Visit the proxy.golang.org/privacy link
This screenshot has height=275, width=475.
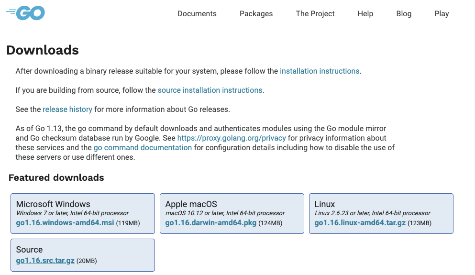click(x=232, y=138)
